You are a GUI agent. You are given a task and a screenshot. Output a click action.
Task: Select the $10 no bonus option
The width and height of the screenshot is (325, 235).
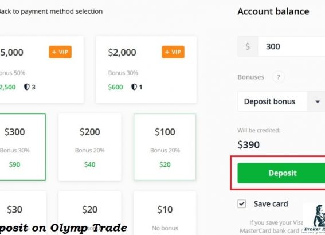tap(165, 213)
